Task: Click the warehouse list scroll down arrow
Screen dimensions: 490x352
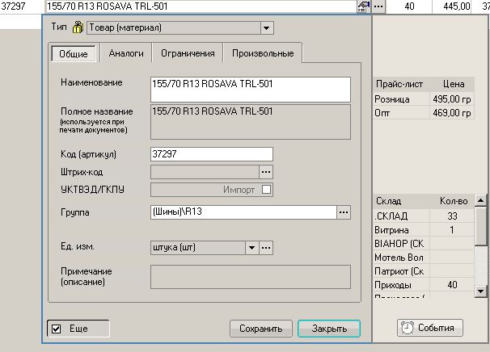Action: point(480,291)
